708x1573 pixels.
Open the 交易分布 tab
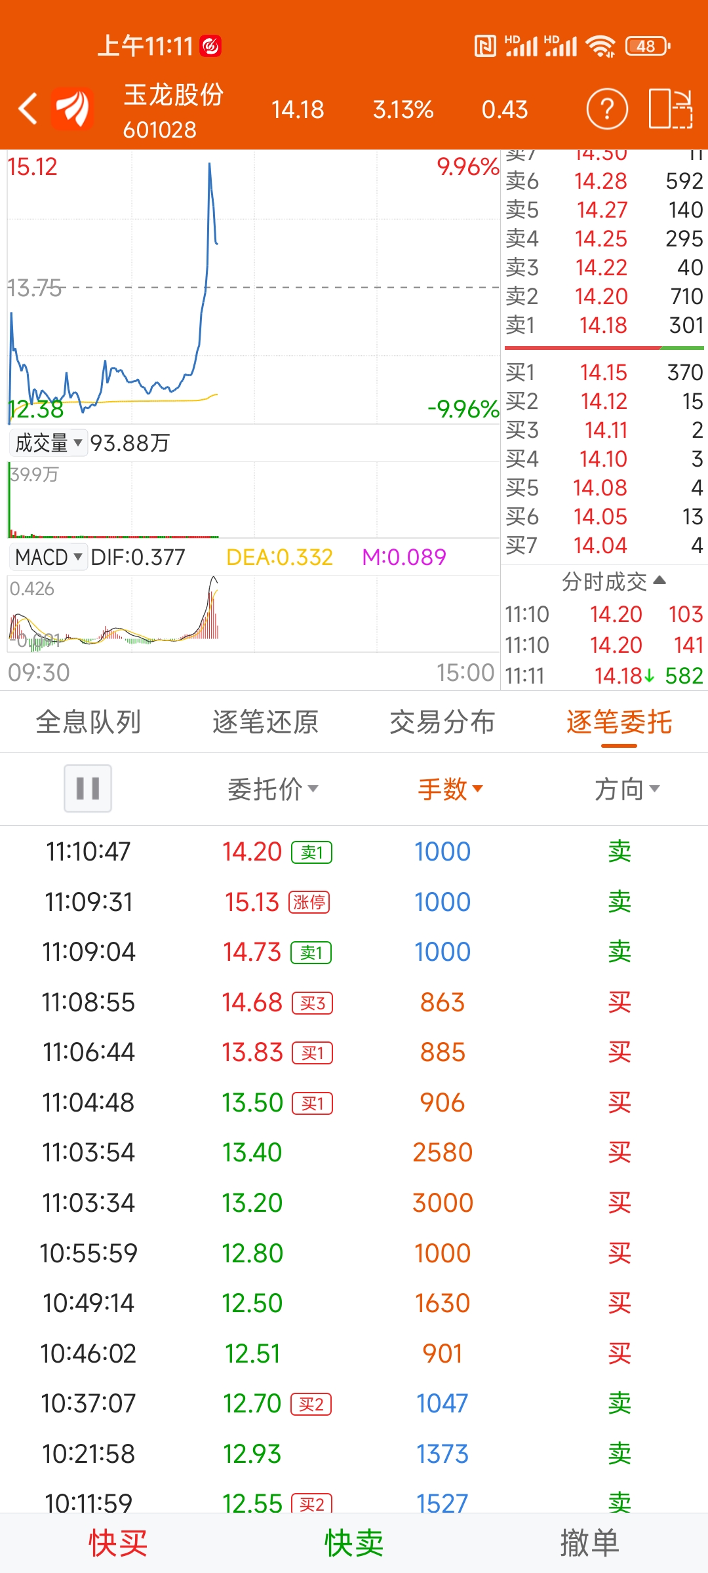tap(442, 722)
